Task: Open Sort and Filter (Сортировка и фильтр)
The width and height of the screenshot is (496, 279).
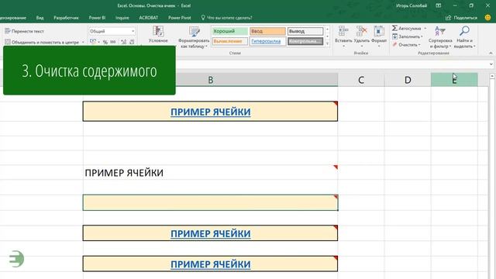Action: (440, 37)
